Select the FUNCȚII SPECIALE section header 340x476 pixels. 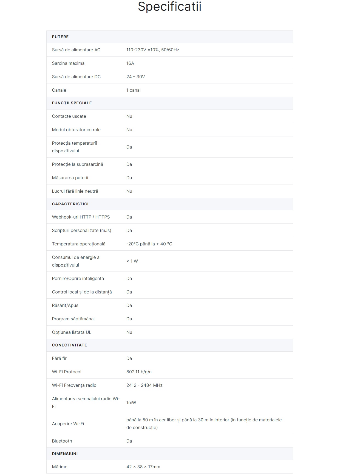72,103
